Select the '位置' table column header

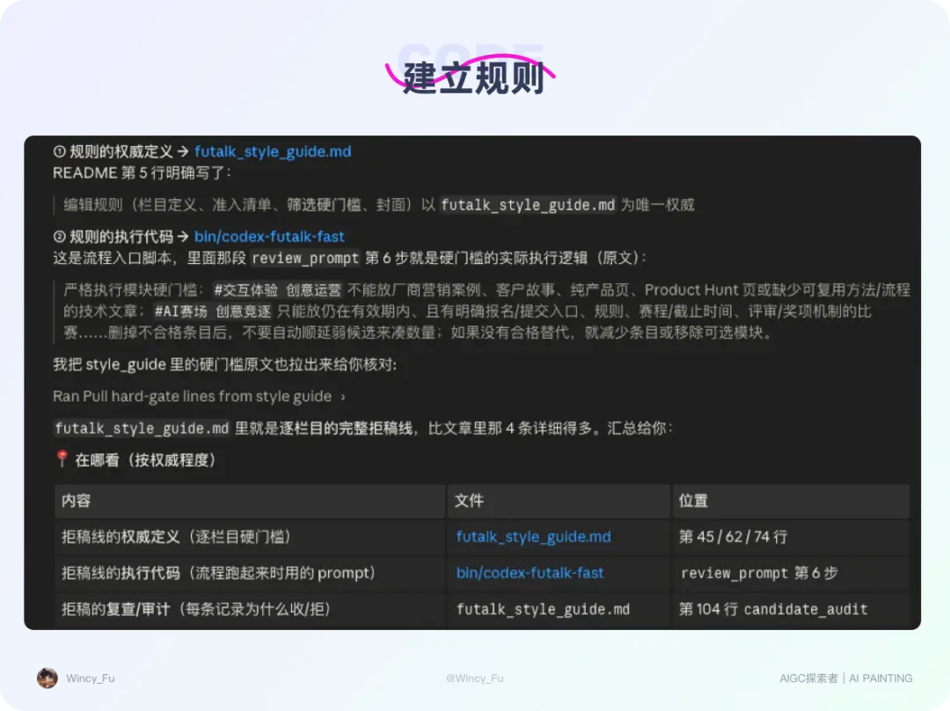click(791, 501)
